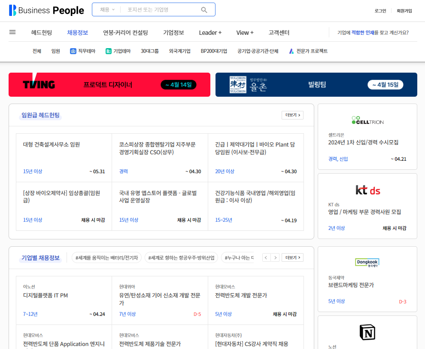Open the View + menu
425x349 pixels.
tap(245, 33)
